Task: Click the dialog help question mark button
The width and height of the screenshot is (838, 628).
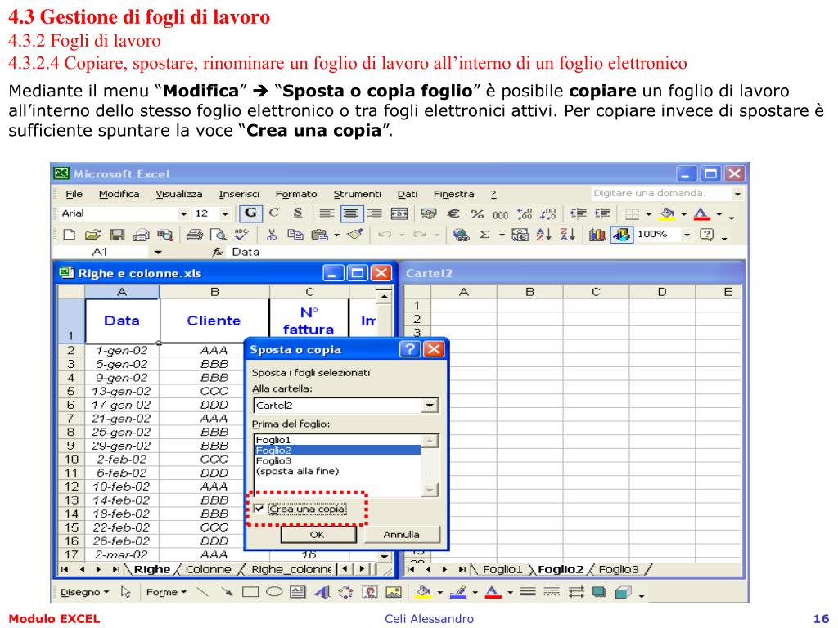Action: 409,349
